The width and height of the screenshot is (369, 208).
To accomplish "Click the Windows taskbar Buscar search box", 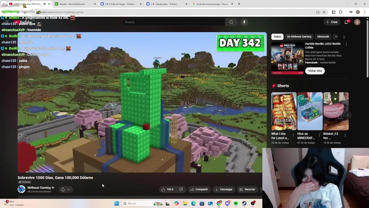I will coord(142,203).
